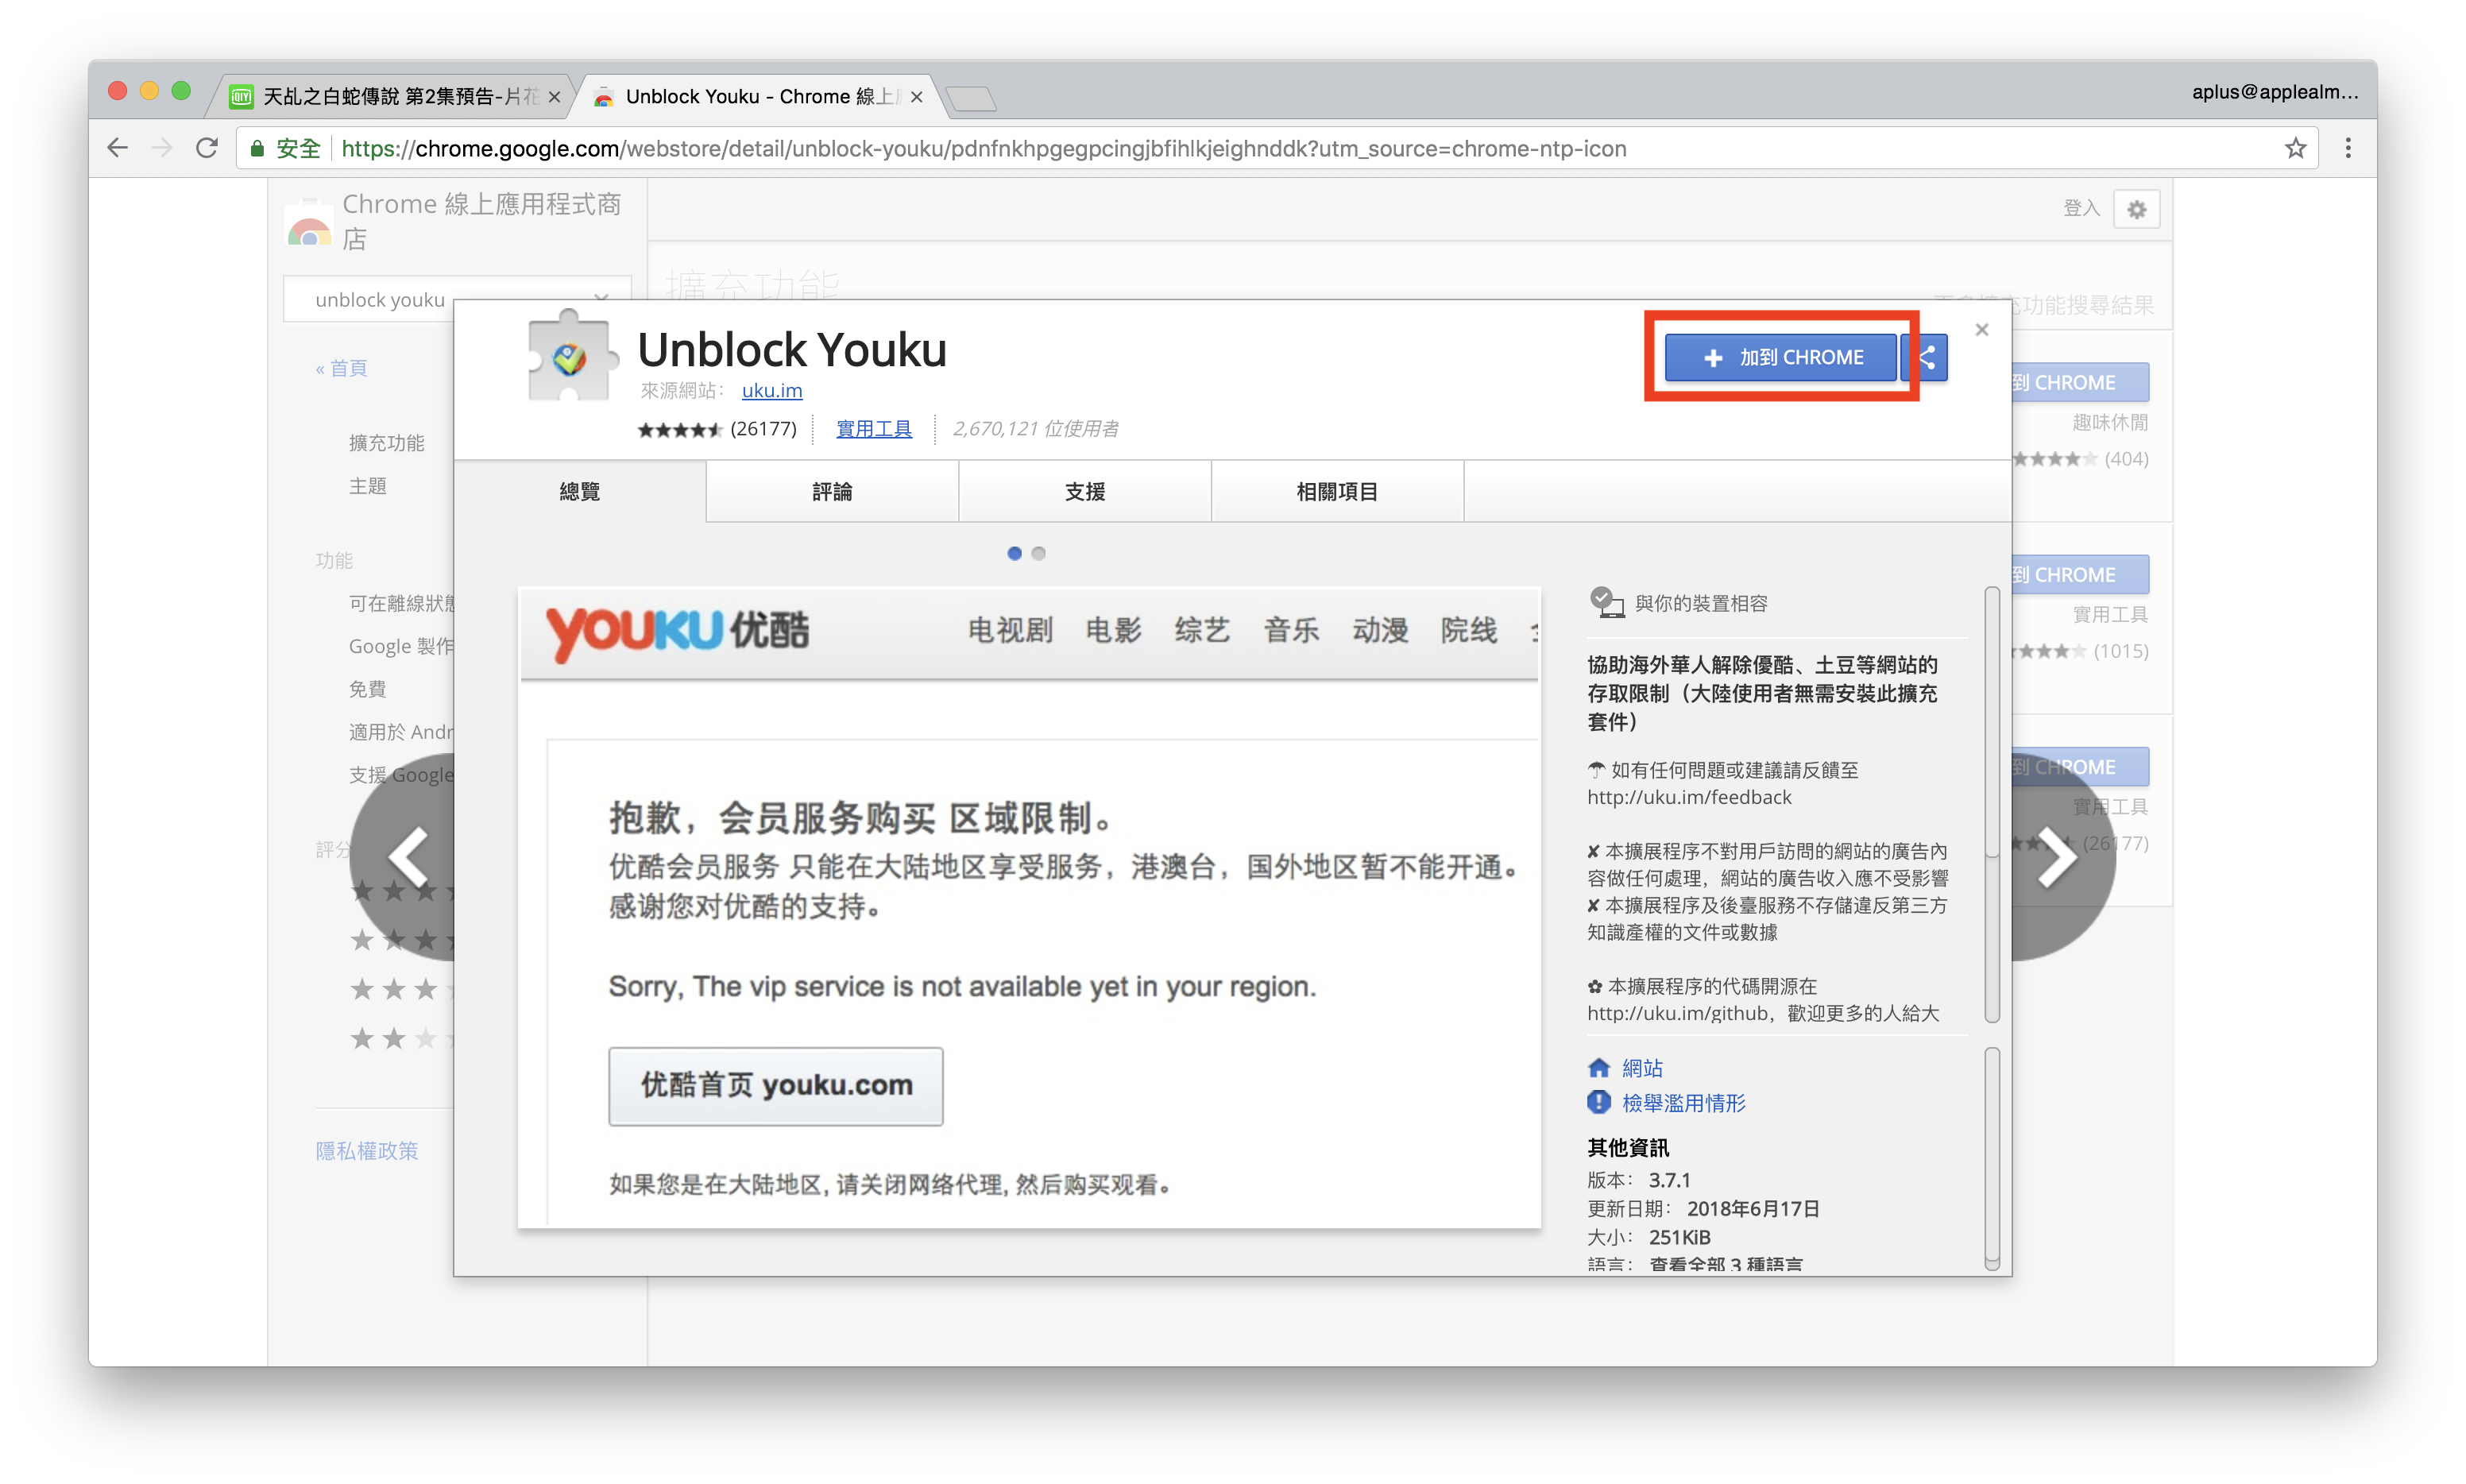Click the aplus@applealm profile button

point(2274,92)
